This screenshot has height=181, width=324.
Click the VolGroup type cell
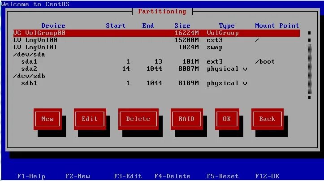tap(223, 33)
